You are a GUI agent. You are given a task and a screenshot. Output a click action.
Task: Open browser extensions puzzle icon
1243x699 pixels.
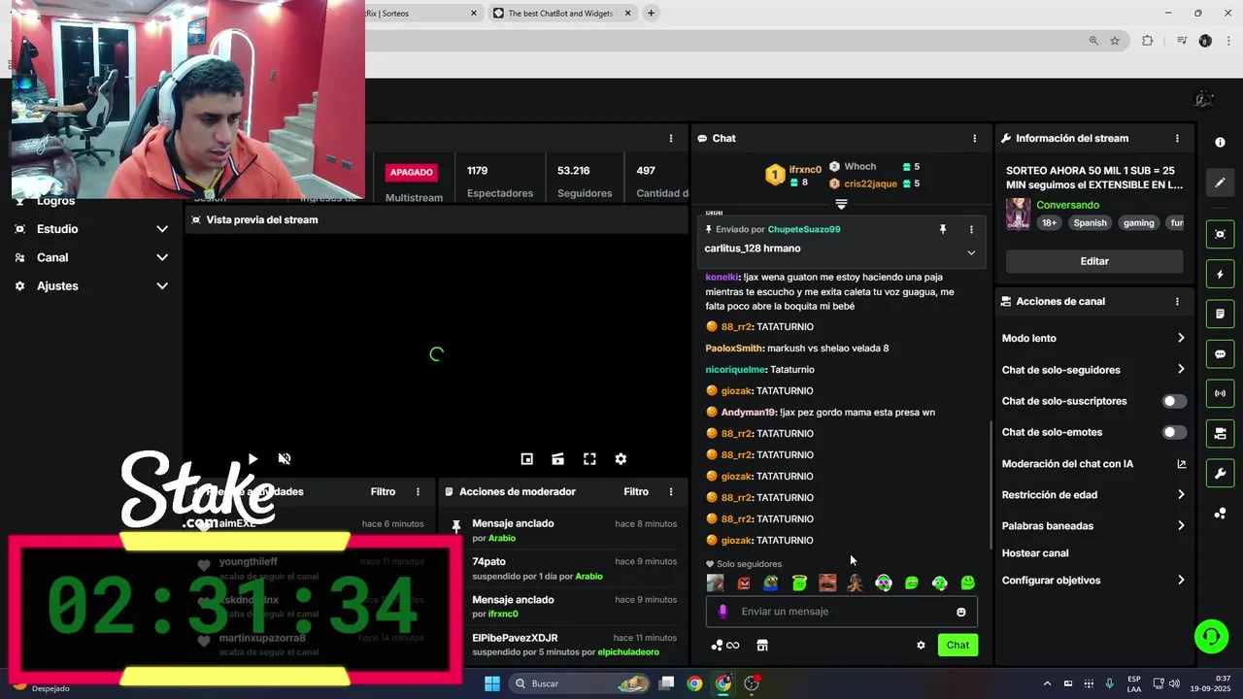[x=1148, y=41]
